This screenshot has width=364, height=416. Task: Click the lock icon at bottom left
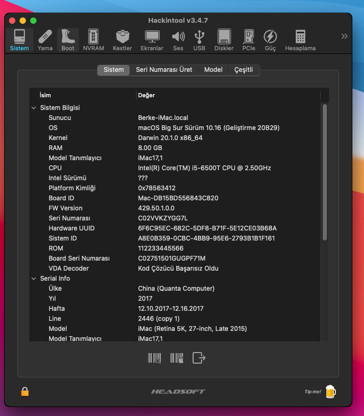click(25, 392)
